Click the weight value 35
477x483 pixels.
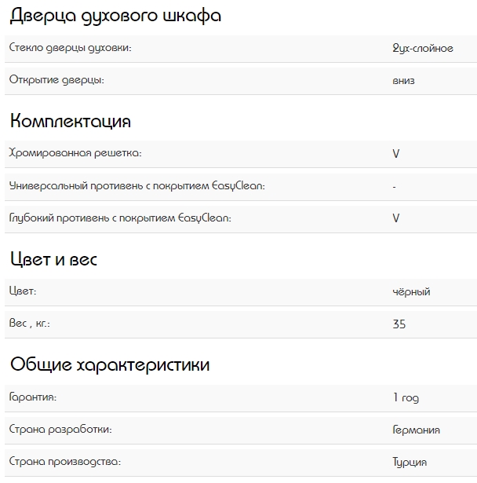click(399, 324)
